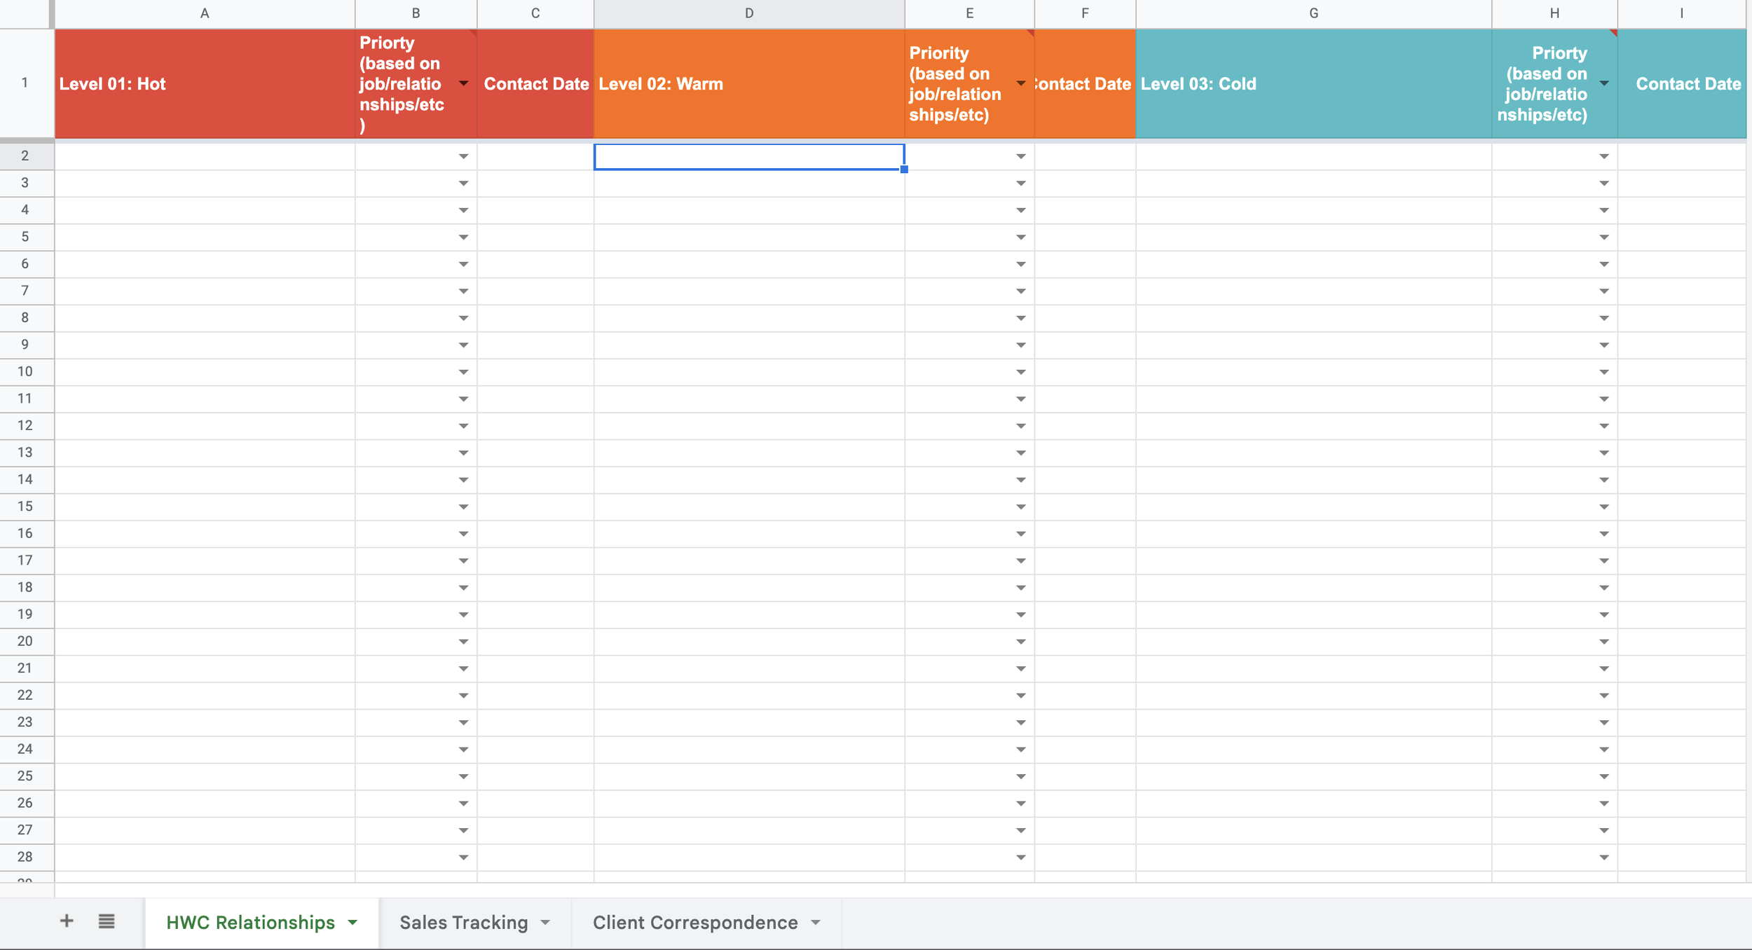
Task: Click the filter arrow in Level 02 Priority header
Action: [x=1020, y=83]
